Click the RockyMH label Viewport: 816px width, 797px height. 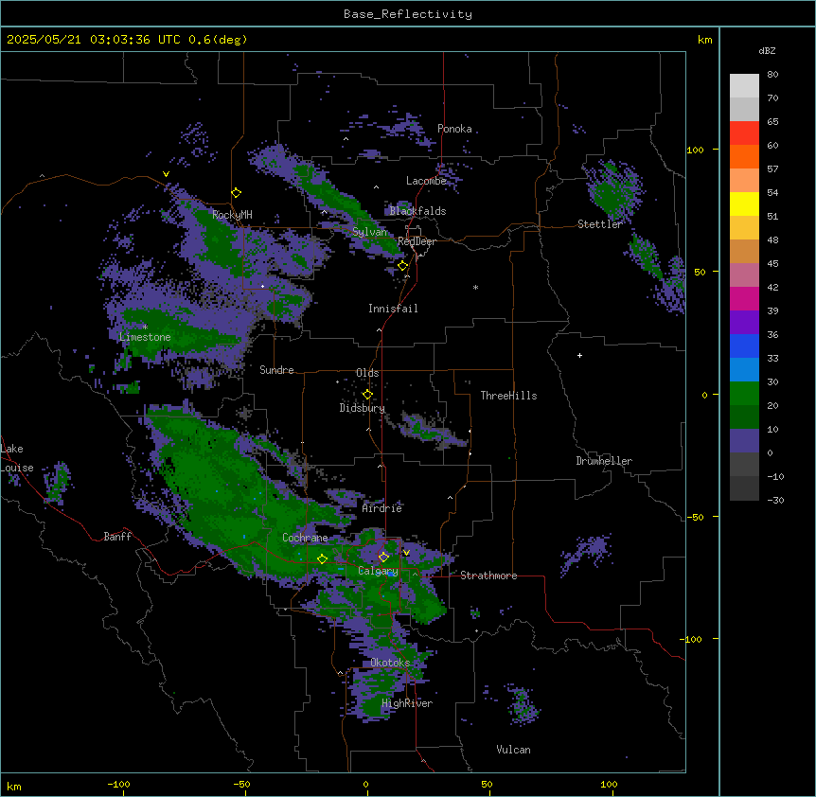point(232,215)
